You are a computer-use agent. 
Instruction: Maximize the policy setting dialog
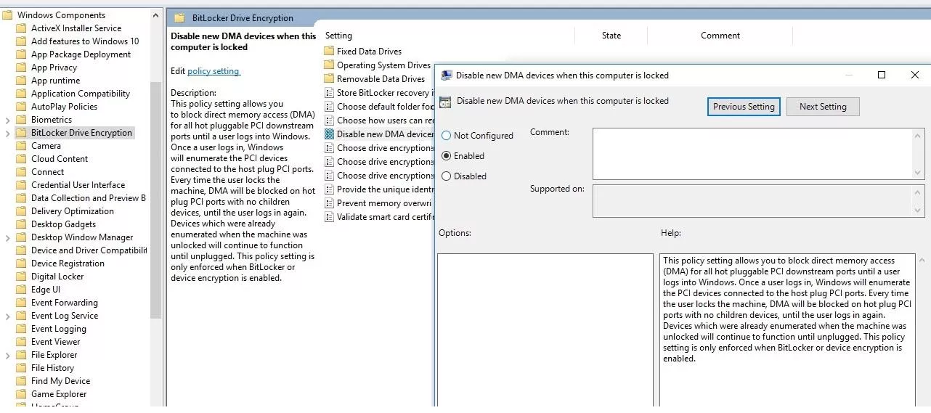click(882, 75)
